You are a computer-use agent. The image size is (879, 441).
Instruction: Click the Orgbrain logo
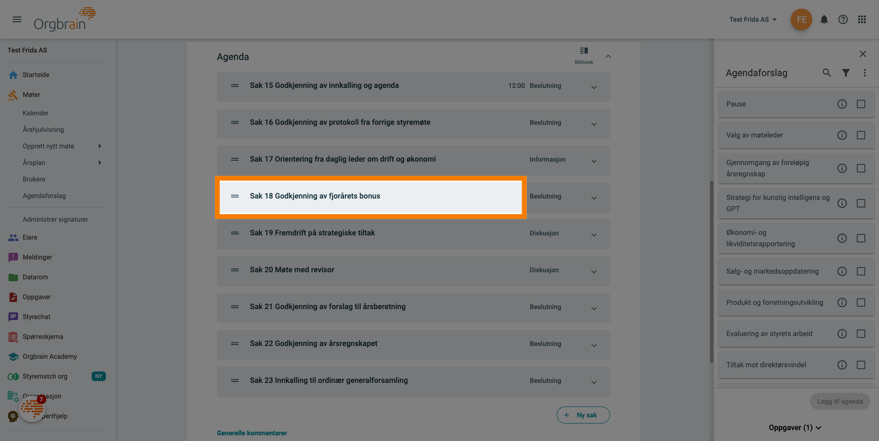point(65,19)
